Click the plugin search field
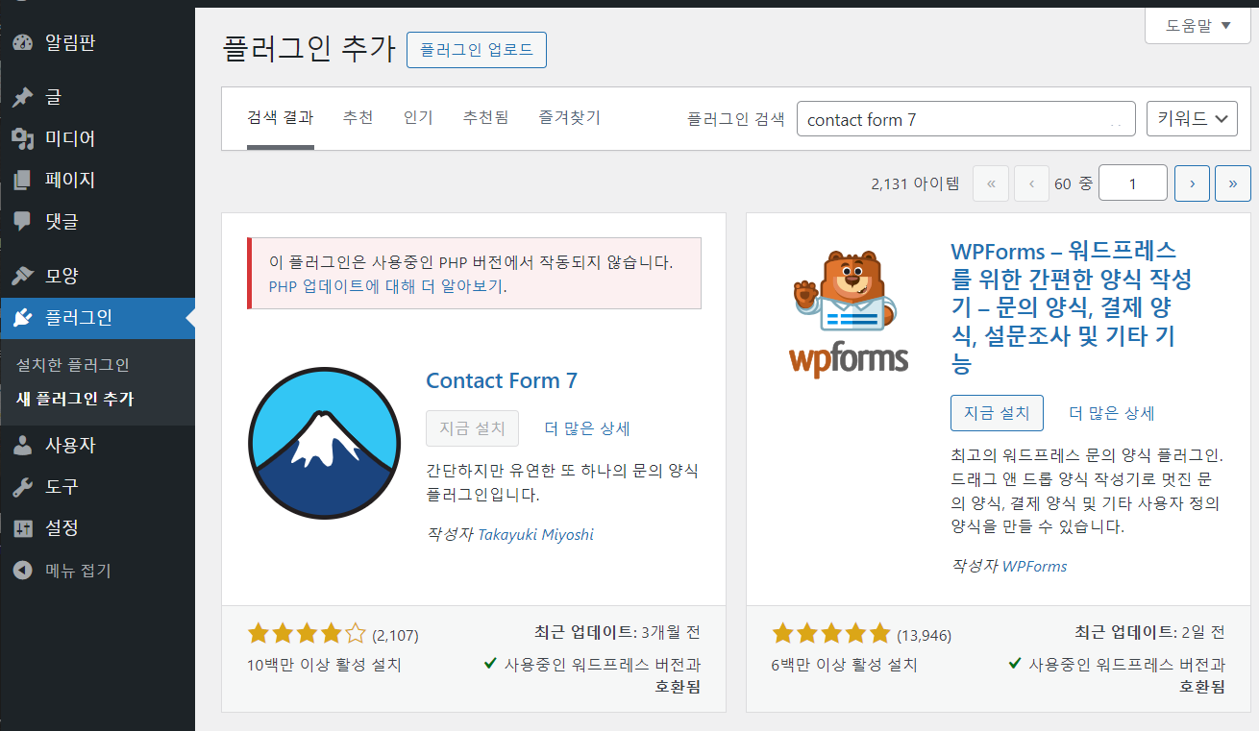Image resolution: width=1259 pixels, height=731 pixels. coord(966,119)
